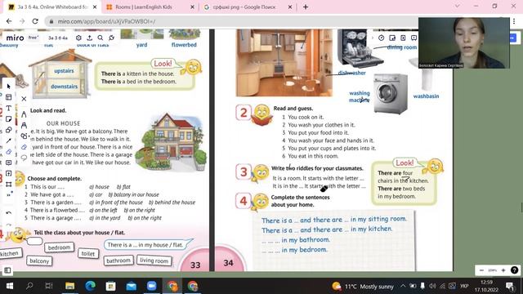Choose the Highlighter in drawing sub-toolbar

coord(24,125)
